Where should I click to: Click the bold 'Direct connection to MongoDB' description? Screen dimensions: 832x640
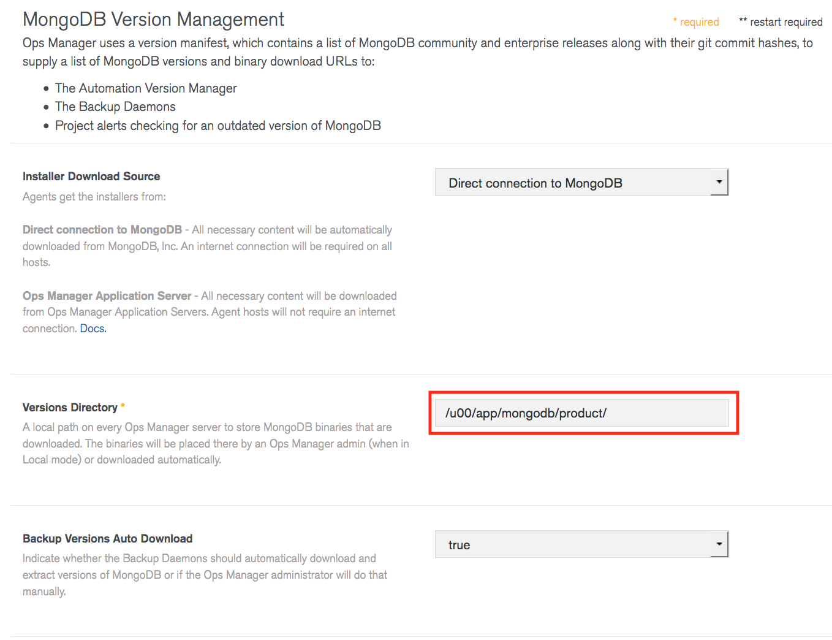(x=102, y=230)
